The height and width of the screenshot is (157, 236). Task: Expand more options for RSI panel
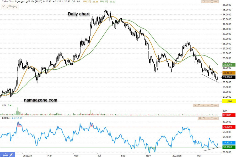[x=216, y=118]
